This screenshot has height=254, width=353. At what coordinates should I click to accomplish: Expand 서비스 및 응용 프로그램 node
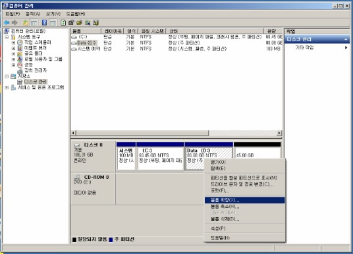point(7,88)
